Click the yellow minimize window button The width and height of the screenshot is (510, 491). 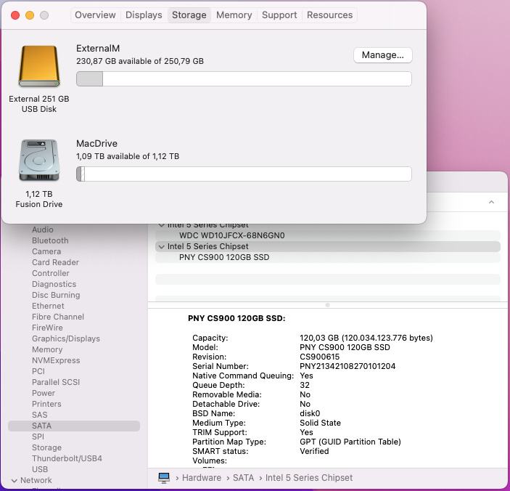30,15
